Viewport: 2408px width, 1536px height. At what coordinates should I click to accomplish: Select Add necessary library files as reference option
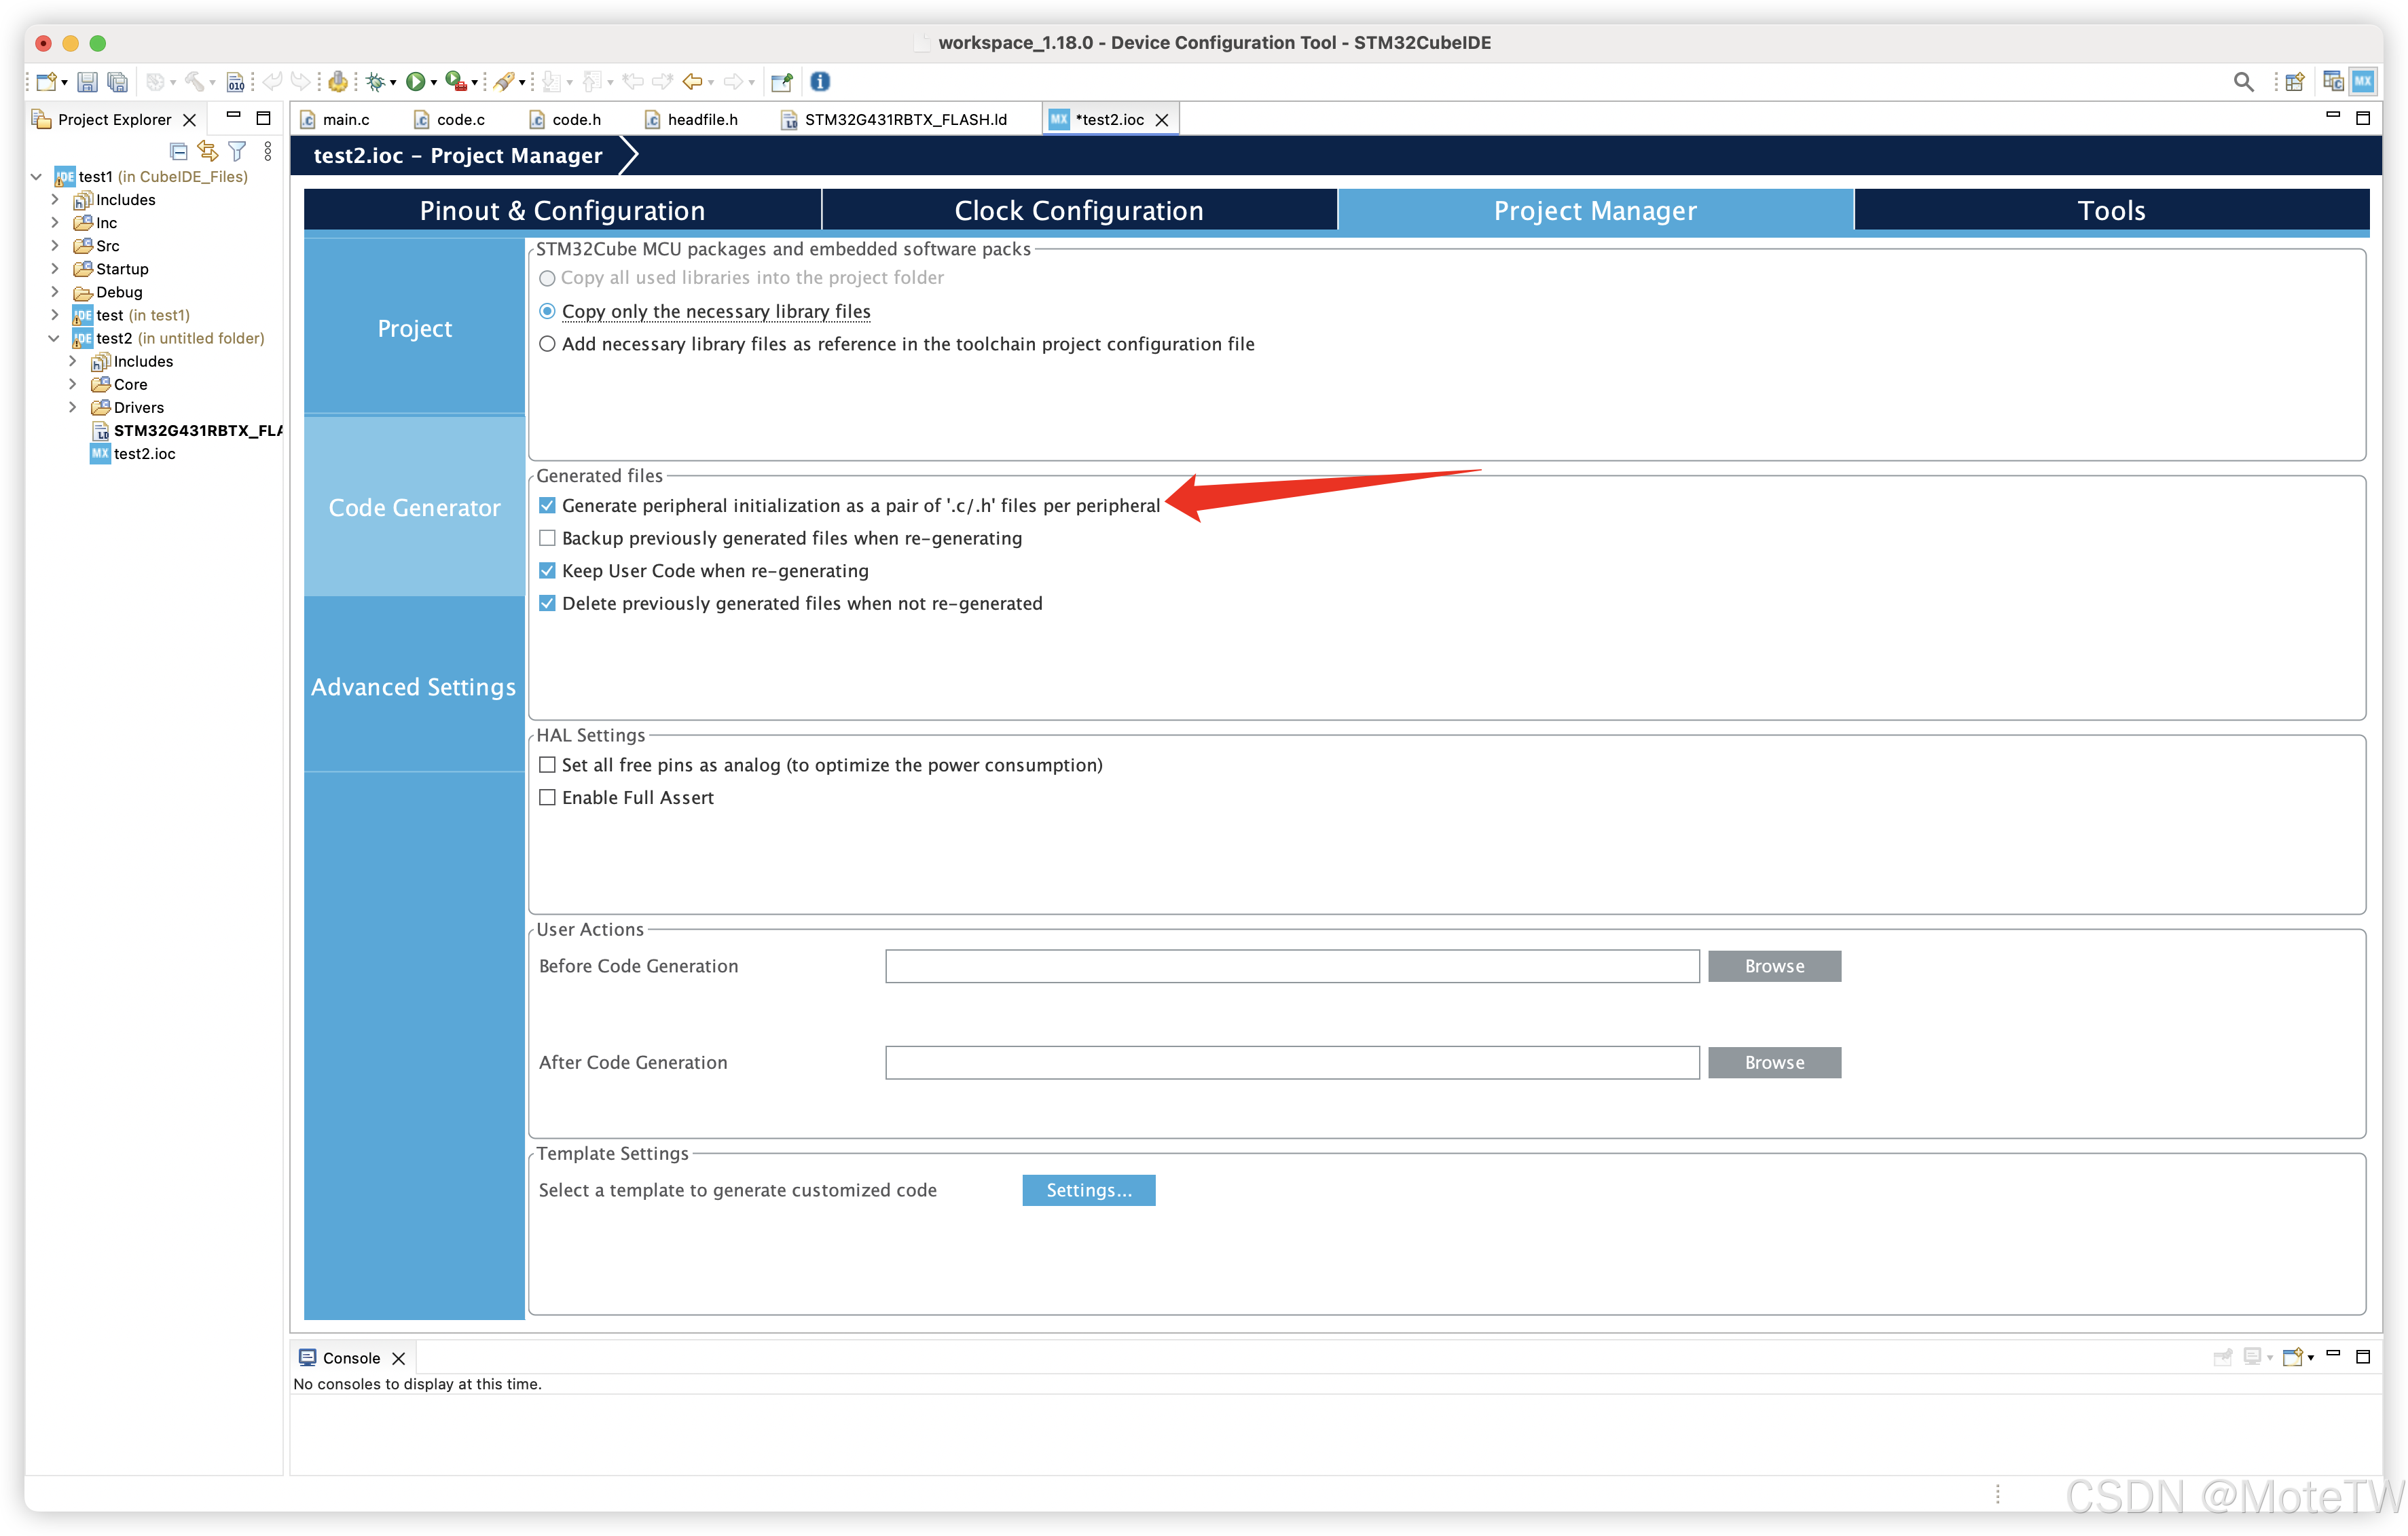click(x=547, y=344)
